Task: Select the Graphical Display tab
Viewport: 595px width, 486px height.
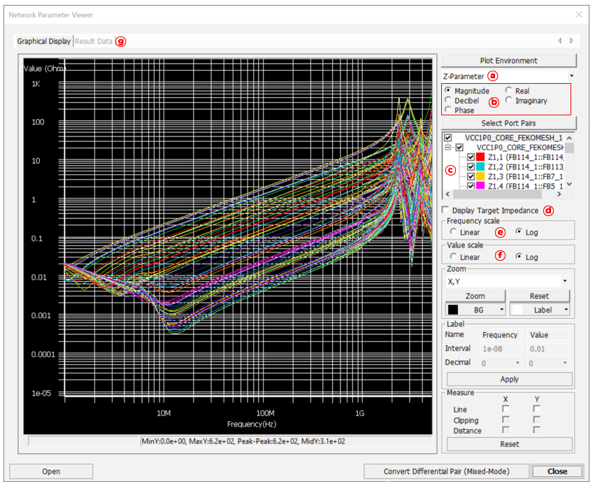Action: (44, 41)
